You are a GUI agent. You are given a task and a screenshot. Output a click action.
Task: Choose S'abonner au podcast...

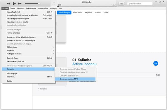[x=29, y=61]
